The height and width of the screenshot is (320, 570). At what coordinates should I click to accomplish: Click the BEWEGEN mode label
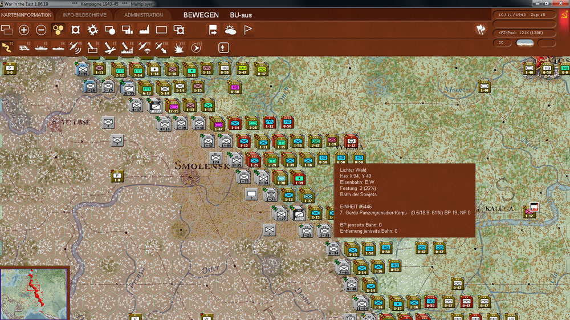point(201,15)
